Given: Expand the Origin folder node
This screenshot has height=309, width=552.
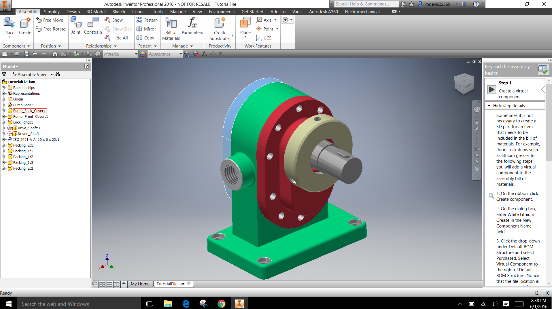Looking at the screenshot, I should [x=3, y=99].
